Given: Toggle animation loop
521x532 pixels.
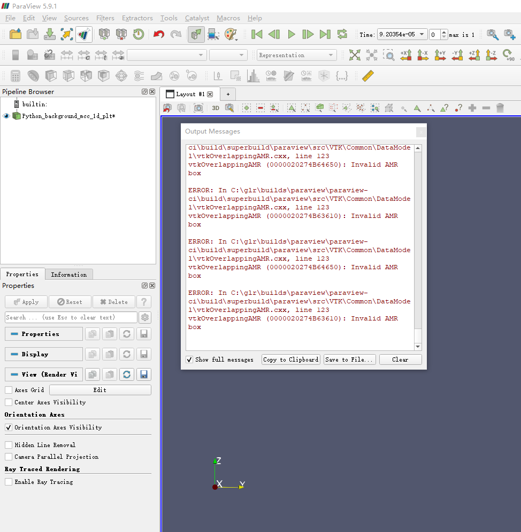Looking at the screenshot, I should 342,34.
